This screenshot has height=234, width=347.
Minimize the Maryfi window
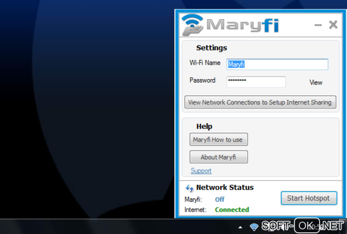[x=318, y=25]
